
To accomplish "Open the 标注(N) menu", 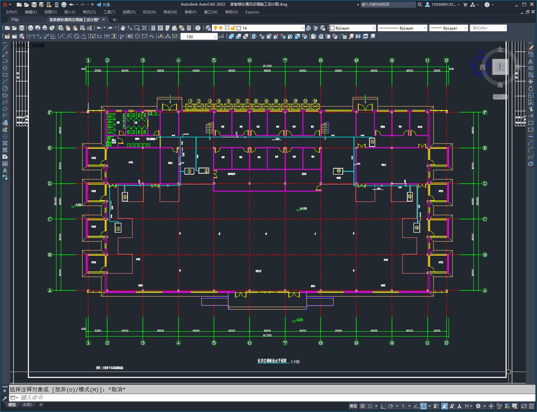I will 149,12.
